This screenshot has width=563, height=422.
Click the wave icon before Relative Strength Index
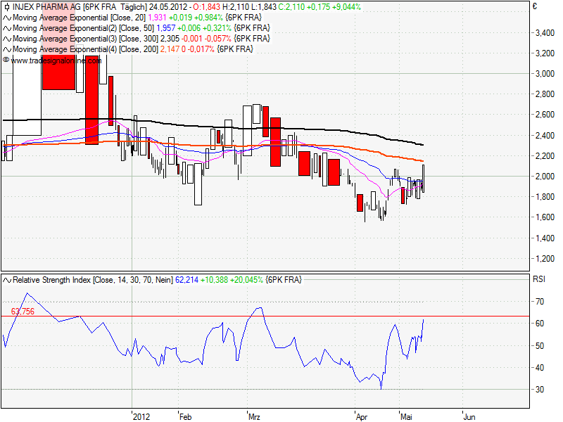coord(7,280)
